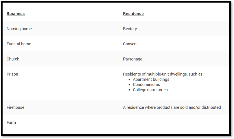The image size is (234, 139).
Task: Select the Condominiums bullet item
Action: [147, 85]
